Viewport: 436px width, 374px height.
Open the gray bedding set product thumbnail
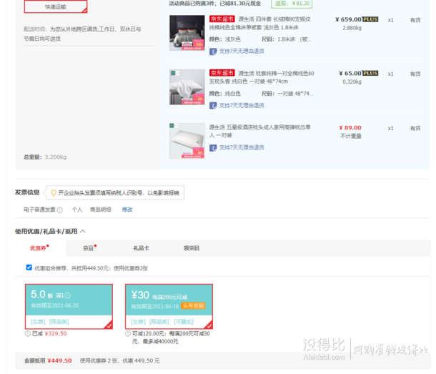pyautogui.click(x=187, y=33)
